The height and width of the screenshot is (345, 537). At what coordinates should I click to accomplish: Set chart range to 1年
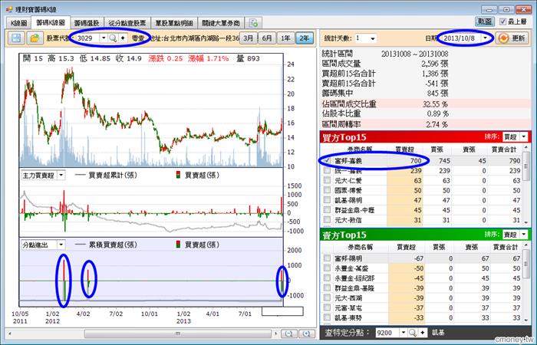(285, 38)
